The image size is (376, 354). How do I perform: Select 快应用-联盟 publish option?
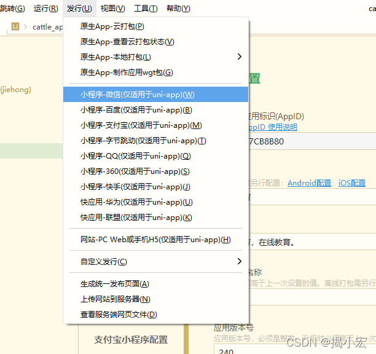[155, 218]
